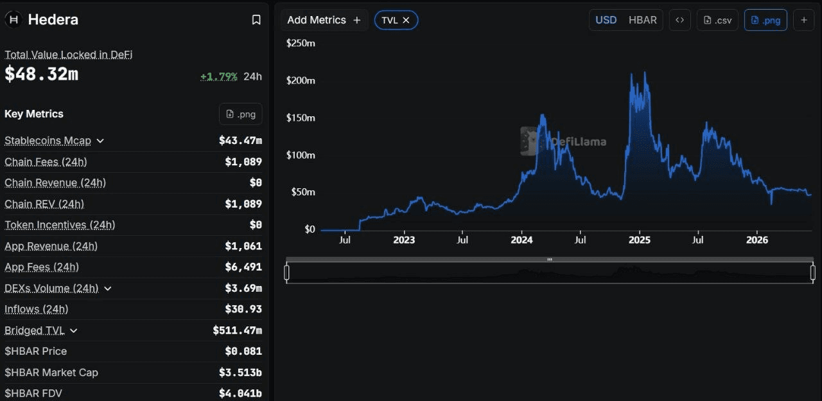Click the 2025 label on chart axis
The height and width of the screenshot is (401, 822).
[640, 240]
